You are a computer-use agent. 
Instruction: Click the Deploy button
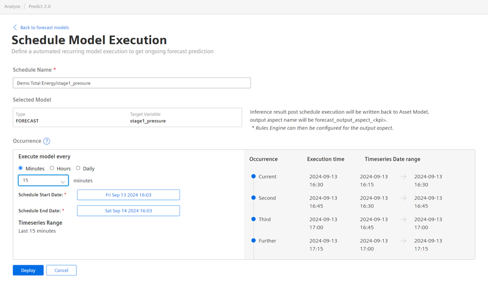[x=28, y=270]
